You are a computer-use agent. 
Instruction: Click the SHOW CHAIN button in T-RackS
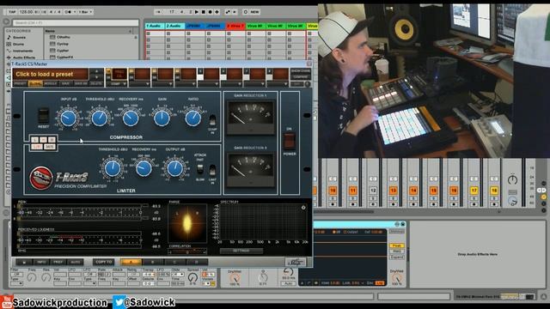point(301,71)
